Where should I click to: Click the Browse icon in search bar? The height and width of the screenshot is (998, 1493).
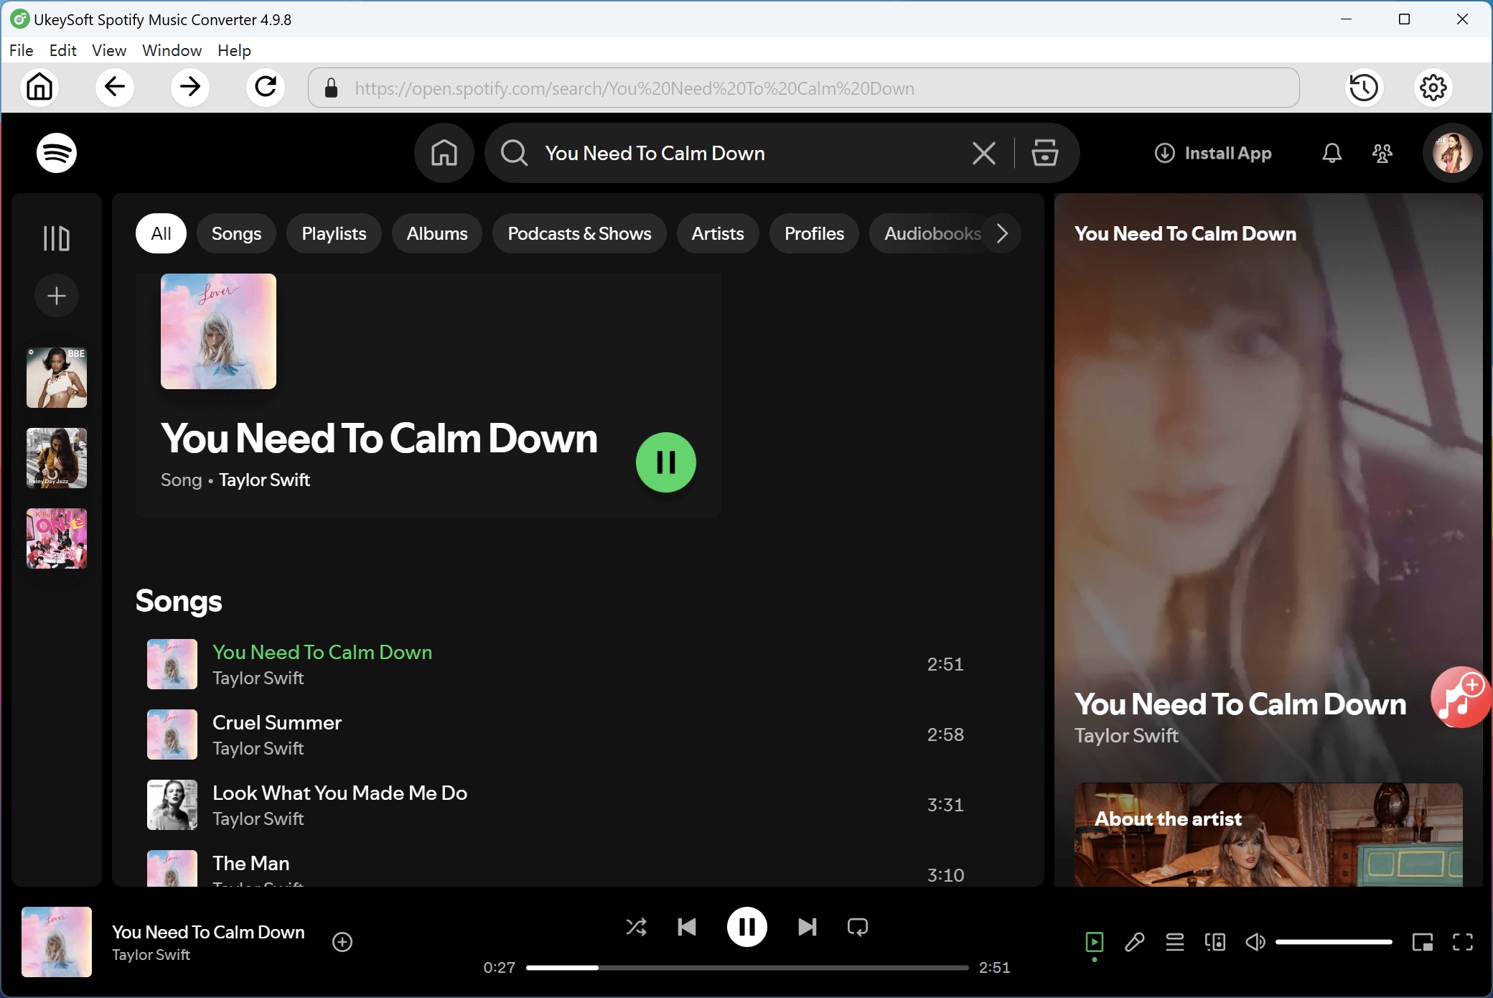[1044, 153]
